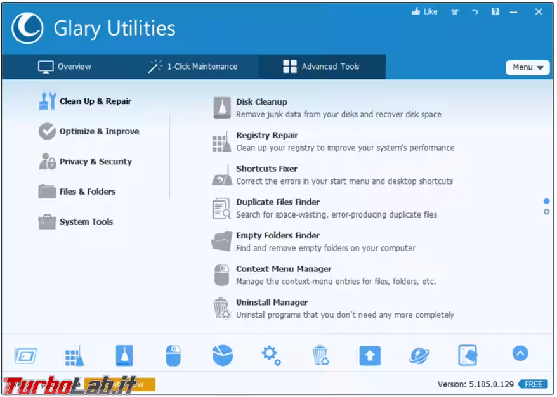Click the FREE version badge
The width and height of the screenshot is (557, 397).
point(533,384)
